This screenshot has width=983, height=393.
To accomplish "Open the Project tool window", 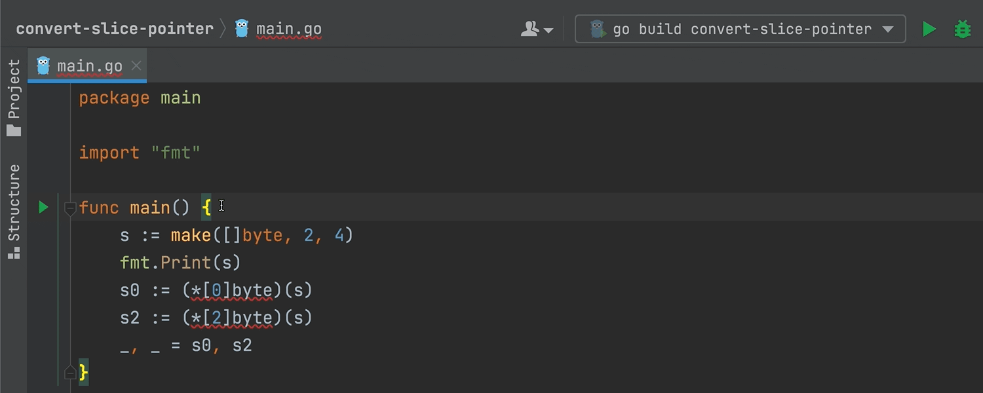I will [14, 88].
